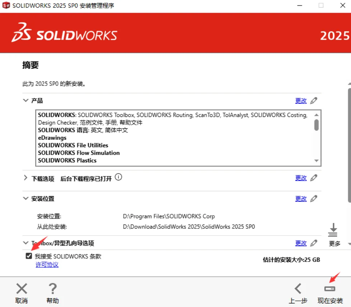This screenshot has width=351, height=307.
Task: Click the pencil edit icon for 产品
Action: click(x=314, y=101)
